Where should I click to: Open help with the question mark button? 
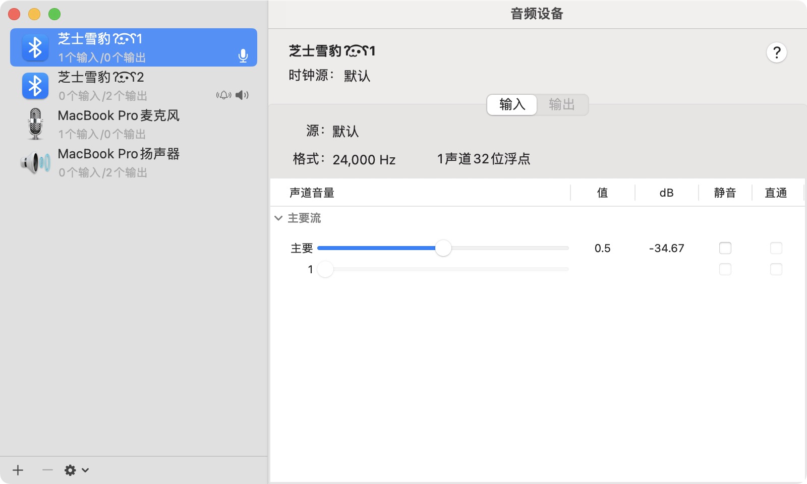click(x=776, y=52)
